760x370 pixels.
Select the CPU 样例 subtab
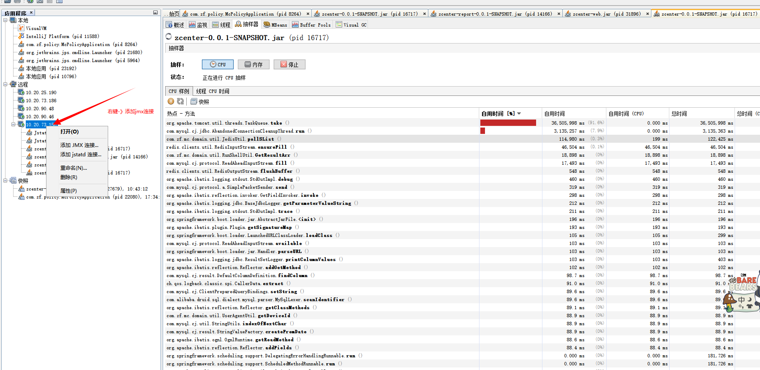click(179, 91)
